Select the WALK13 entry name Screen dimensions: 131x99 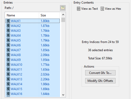click(16, 79)
